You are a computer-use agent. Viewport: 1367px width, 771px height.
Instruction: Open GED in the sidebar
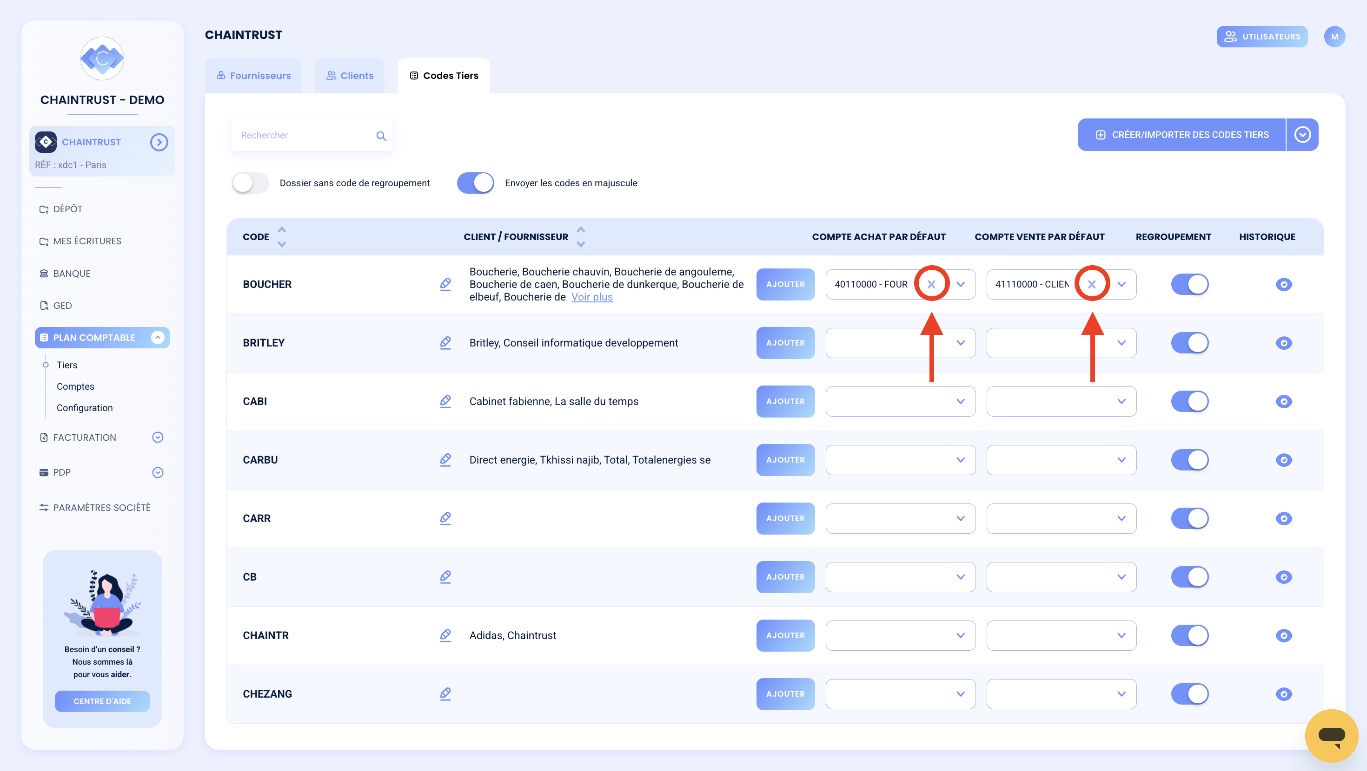coord(56,306)
